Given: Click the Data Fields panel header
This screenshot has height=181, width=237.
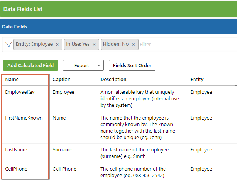Looking at the screenshot, I should (x=118, y=27).
